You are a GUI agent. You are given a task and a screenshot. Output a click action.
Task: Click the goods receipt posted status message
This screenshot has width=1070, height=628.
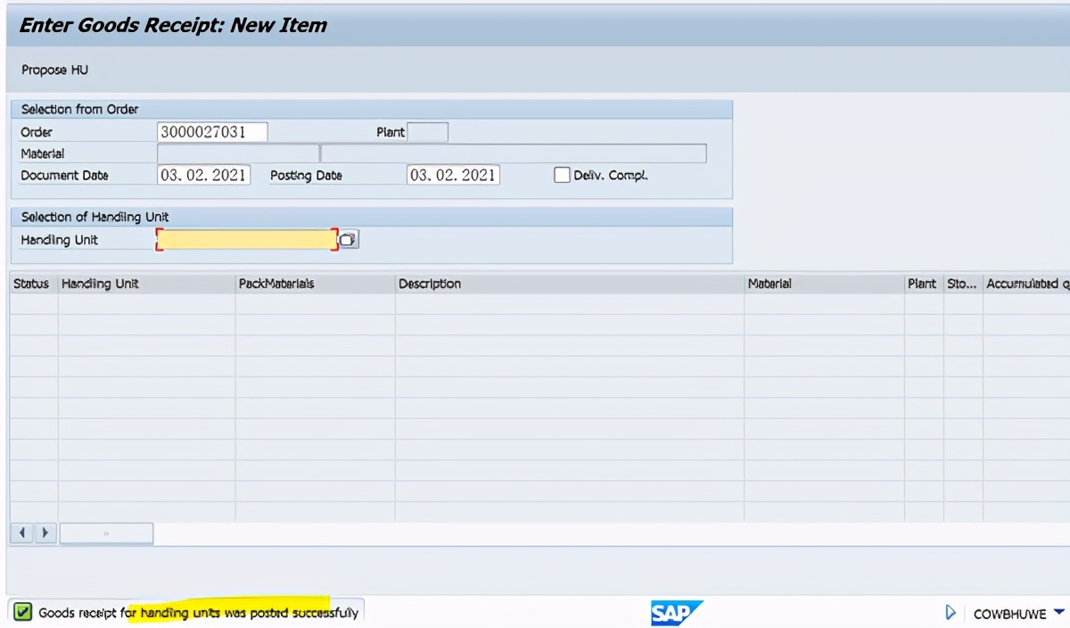pos(198,613)
